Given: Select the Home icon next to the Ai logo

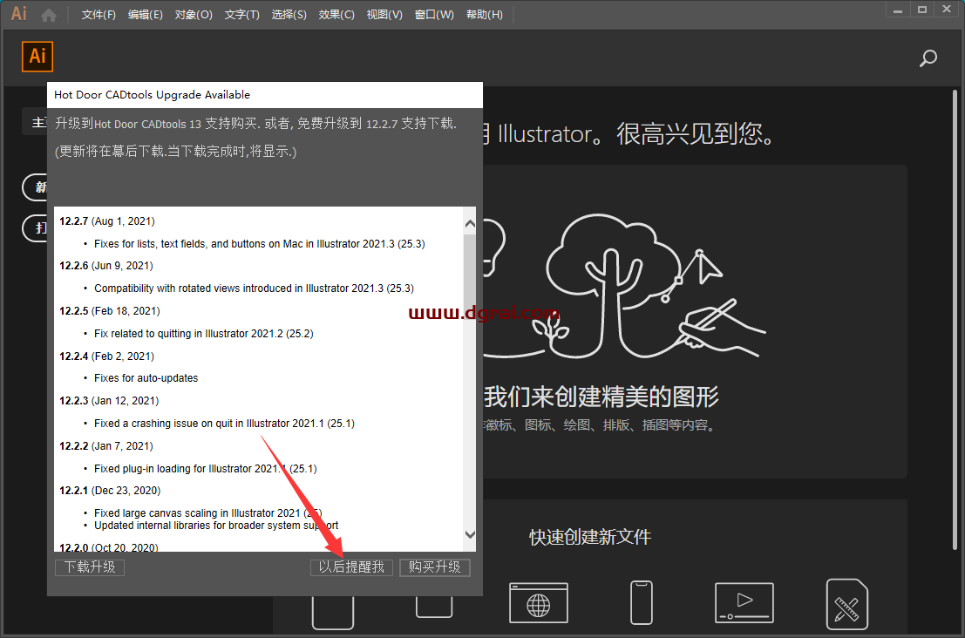Looking at the screenshot, I should 47,13.
